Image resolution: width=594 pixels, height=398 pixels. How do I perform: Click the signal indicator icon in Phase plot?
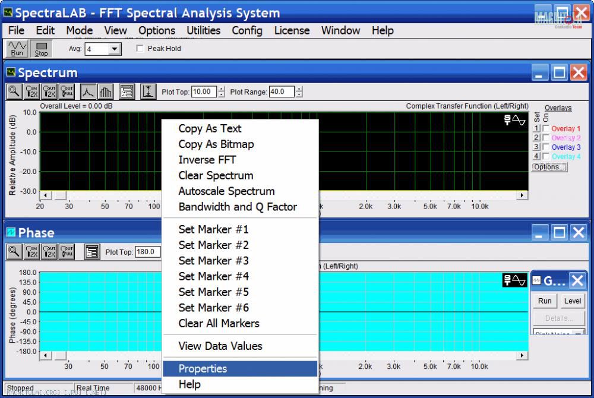pos(515,280)
